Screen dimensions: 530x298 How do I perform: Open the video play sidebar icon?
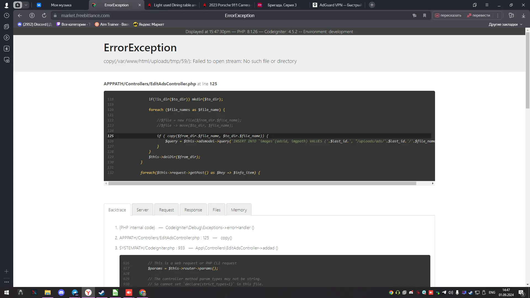click(7, 38)
